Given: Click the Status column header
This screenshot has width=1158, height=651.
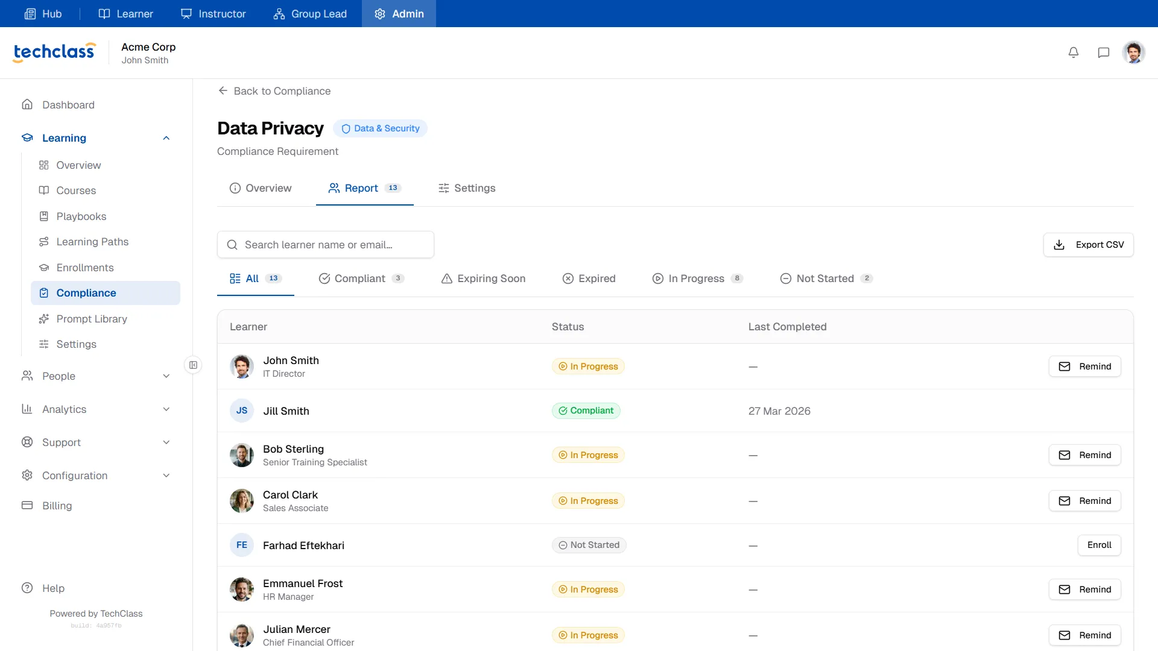Looking at the screenshot, I should tap(568, 327).
